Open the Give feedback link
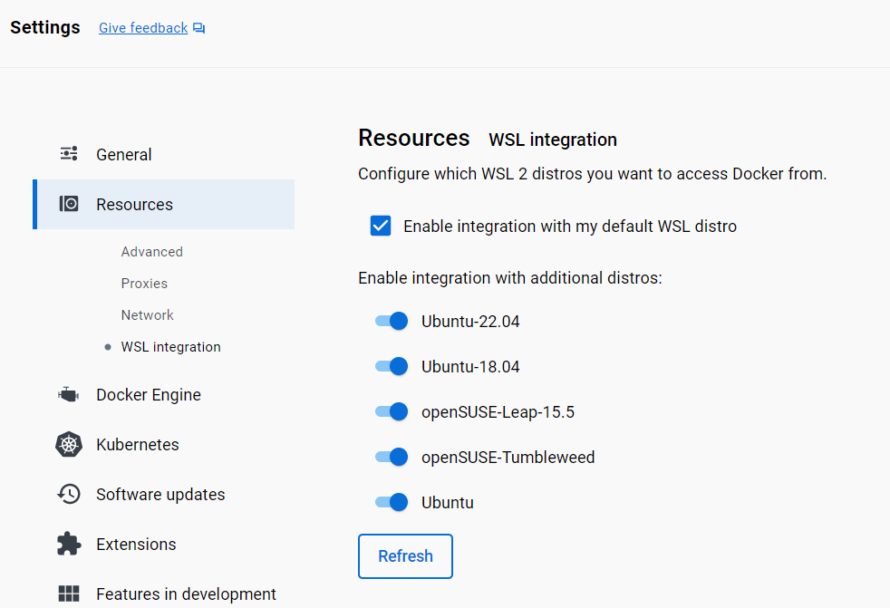 (x=143, y=28)
